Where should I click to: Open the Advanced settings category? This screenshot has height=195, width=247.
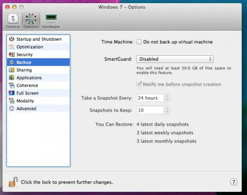[x=26, y=109]
